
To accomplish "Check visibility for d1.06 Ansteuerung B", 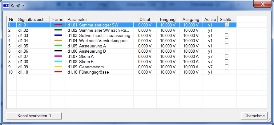I will [x=227, y=51].
